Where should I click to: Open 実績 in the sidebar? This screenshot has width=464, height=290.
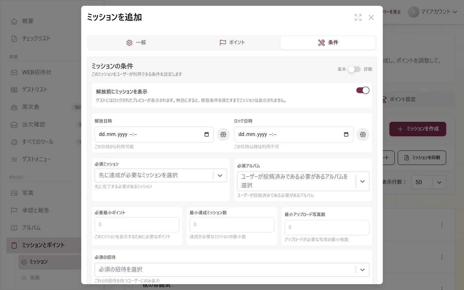(x=35, y=278)
